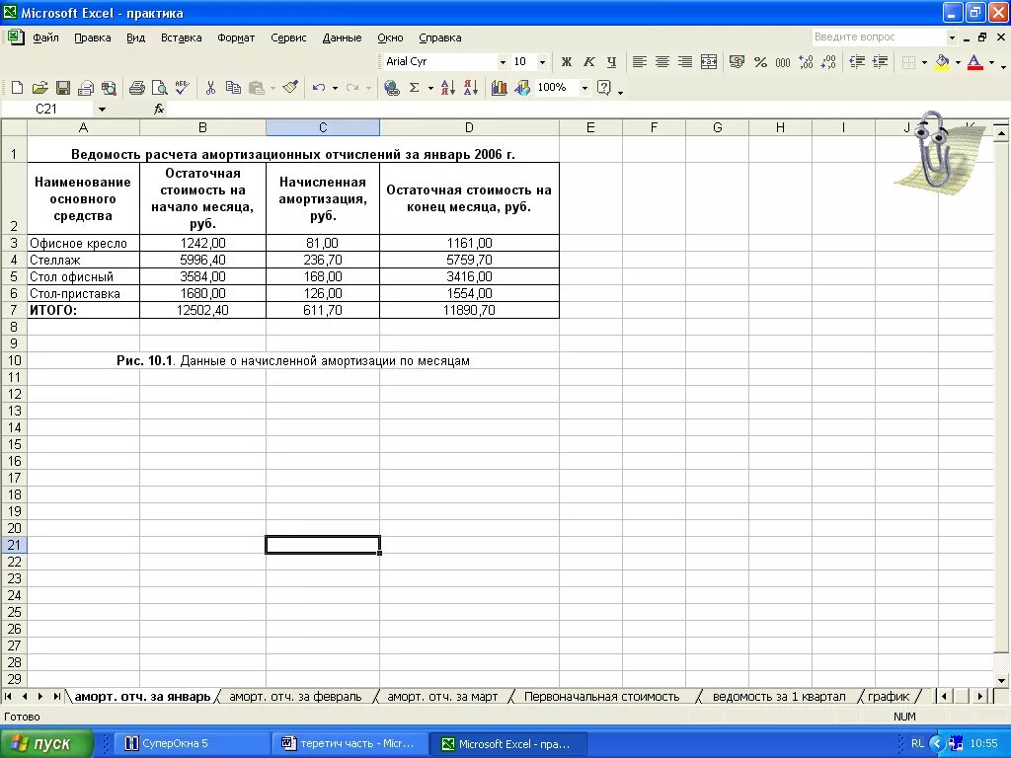1011x758 pixels.
Task: Click the Format Painter brush icon
Action: tap(290, 87)
